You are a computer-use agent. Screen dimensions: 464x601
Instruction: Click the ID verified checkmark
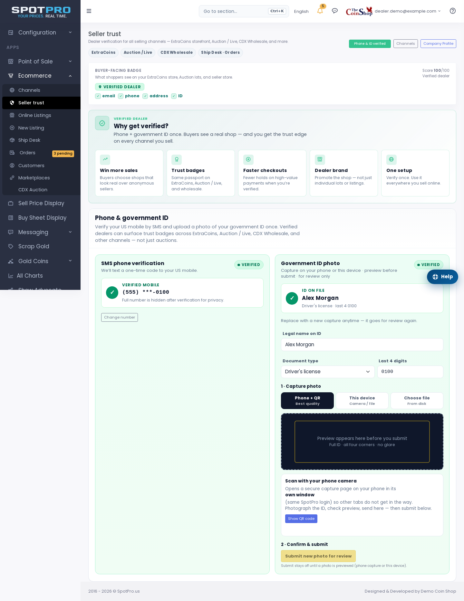(174, 96)
